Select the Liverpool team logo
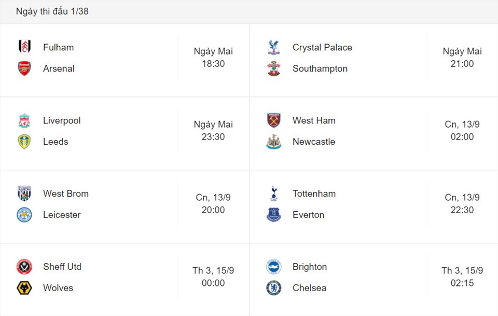 pos(24,121)
